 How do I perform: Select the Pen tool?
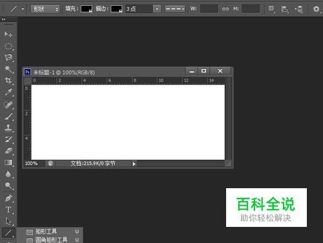tap(8, 198)
